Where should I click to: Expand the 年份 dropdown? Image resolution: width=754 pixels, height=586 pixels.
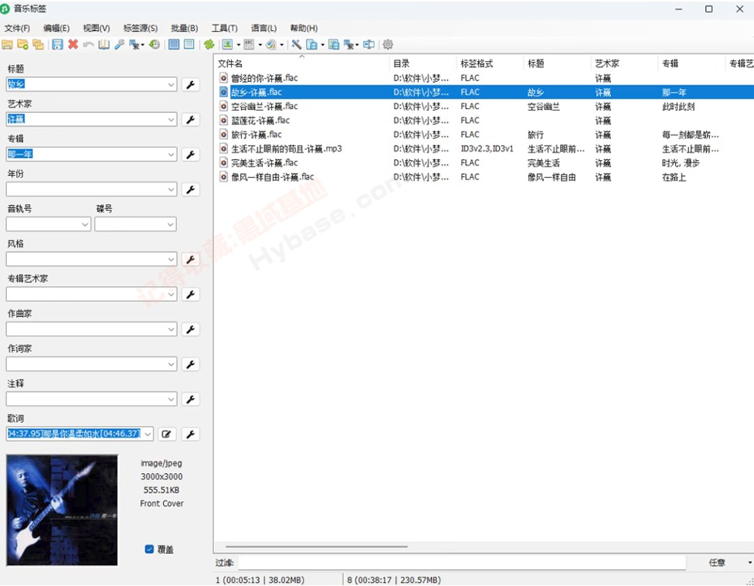pos(171,189)
